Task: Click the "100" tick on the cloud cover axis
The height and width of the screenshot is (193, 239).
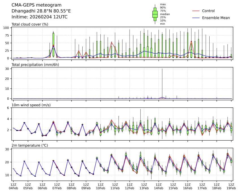Action: 7,28
